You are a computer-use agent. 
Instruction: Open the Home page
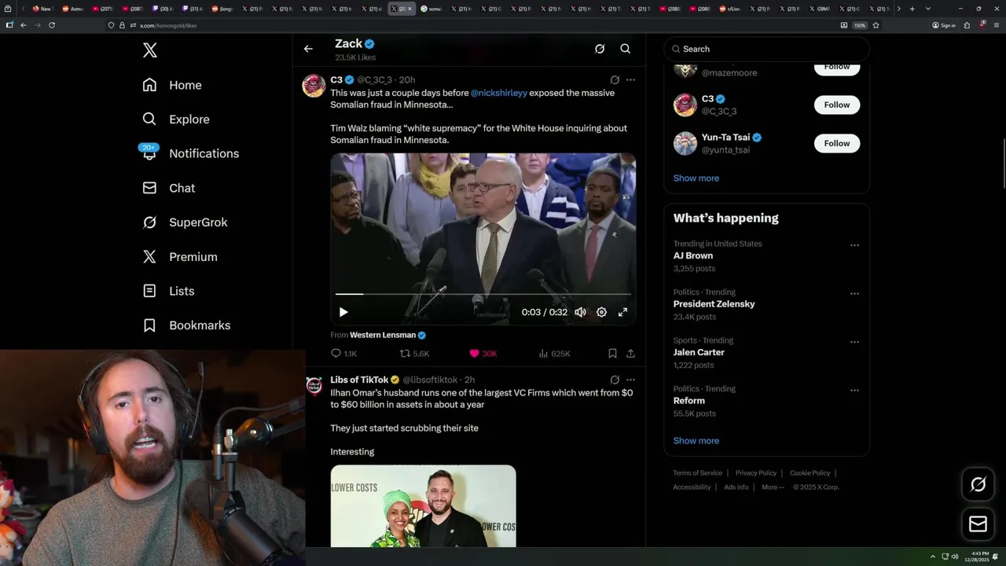tap(172, 85)
